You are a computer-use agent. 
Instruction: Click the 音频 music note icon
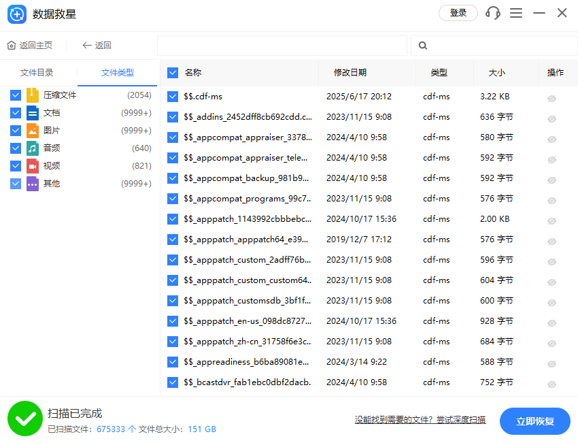(33, 148)
